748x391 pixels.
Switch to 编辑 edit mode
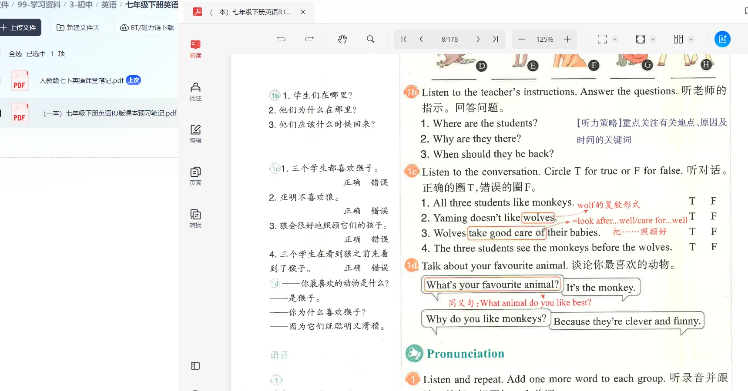tap(195, 133)
